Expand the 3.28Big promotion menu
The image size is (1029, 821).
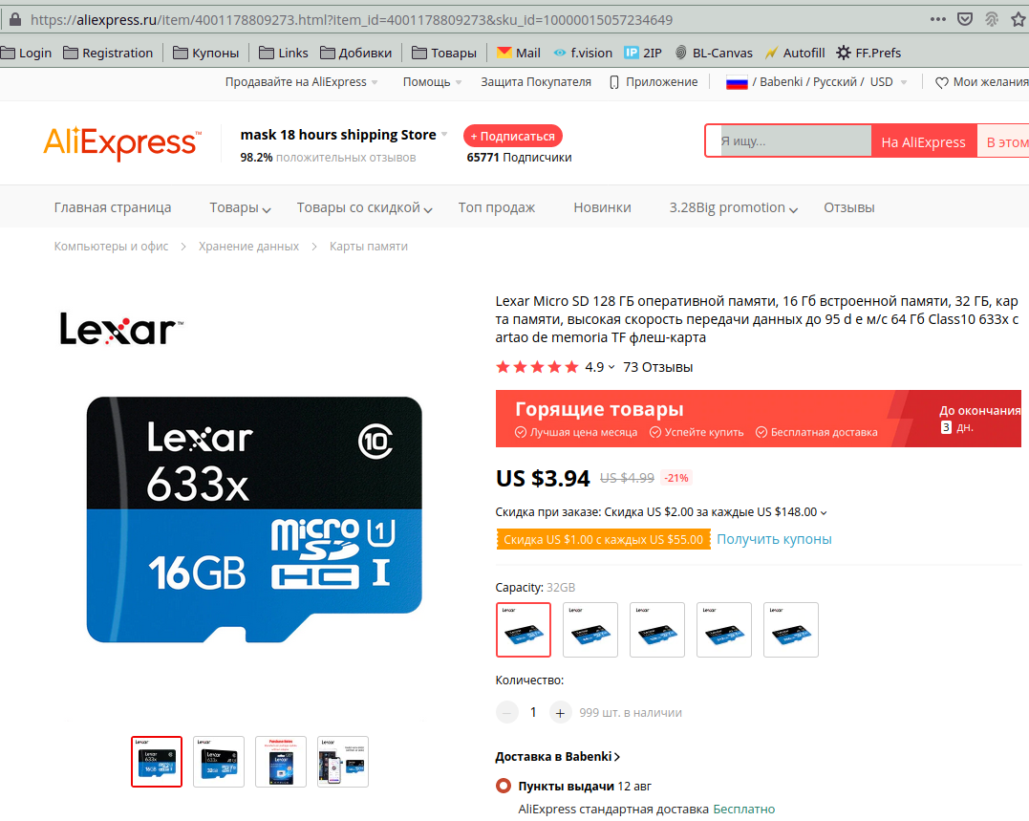[x=733, y=208]
